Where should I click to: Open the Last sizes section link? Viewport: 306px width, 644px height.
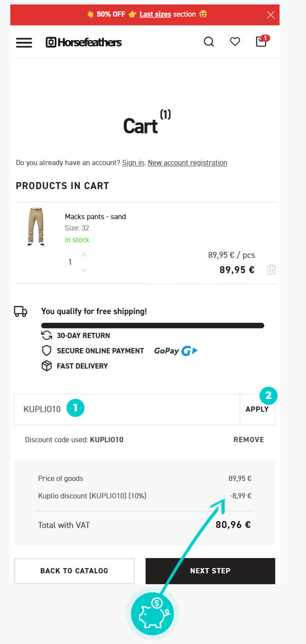pos(155,14)
